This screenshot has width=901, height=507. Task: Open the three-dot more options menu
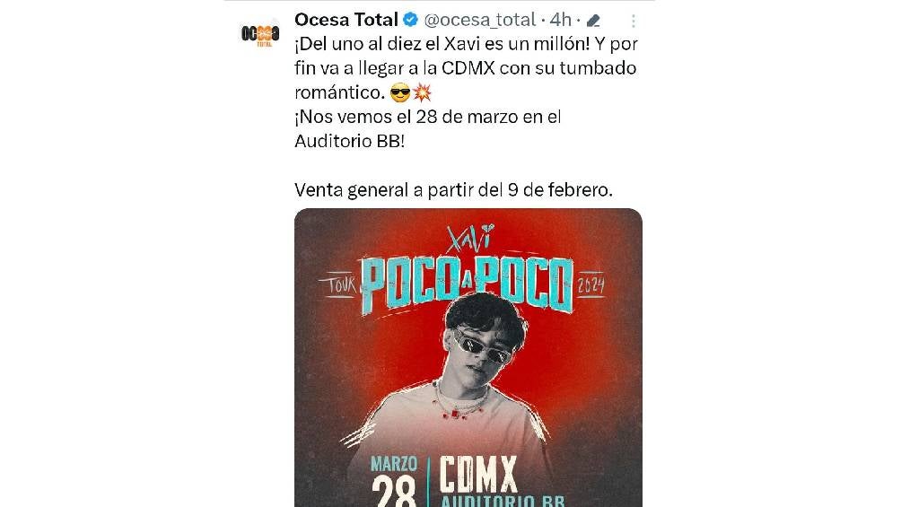[634, 21]
